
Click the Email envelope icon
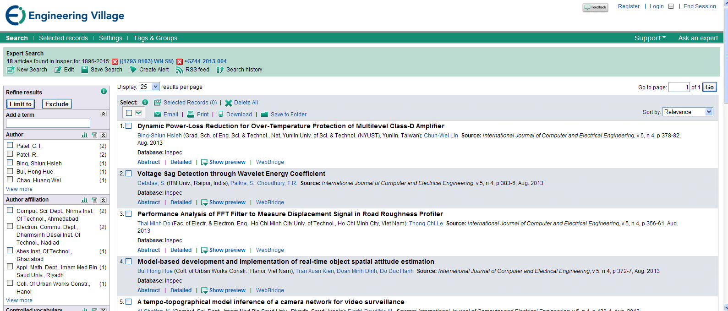tap(158, 115)
